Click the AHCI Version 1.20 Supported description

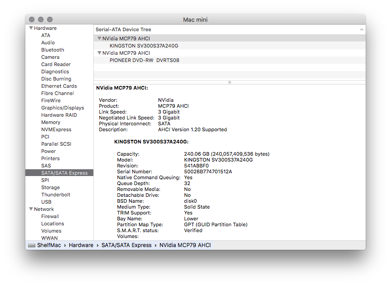pos(192,129)
